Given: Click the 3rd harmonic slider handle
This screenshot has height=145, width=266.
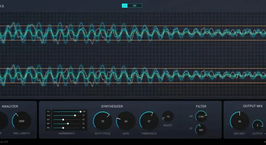Looking at the screenshot, I should pos(63,120).
